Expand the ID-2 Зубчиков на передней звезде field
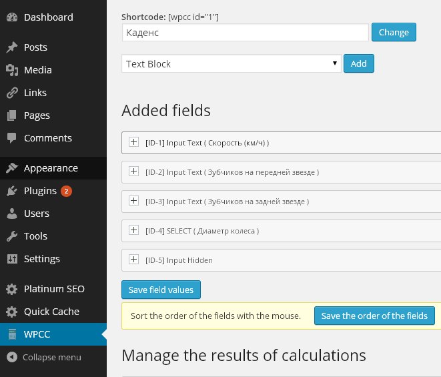This screenshot has width=441, height=377. click(133, 171)
